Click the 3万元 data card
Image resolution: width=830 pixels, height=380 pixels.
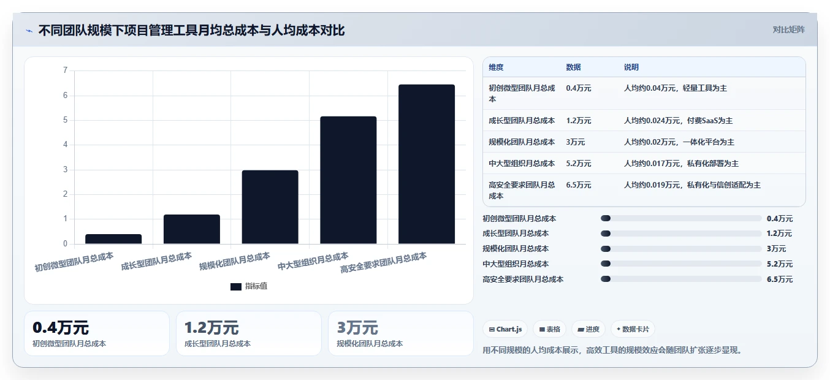[x=401, y=333]
